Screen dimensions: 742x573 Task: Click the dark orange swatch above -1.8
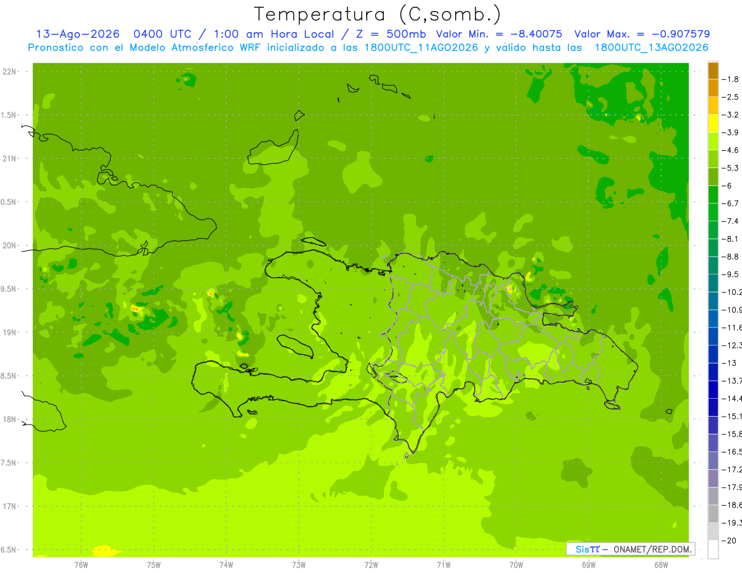click(x=713, y=70)
